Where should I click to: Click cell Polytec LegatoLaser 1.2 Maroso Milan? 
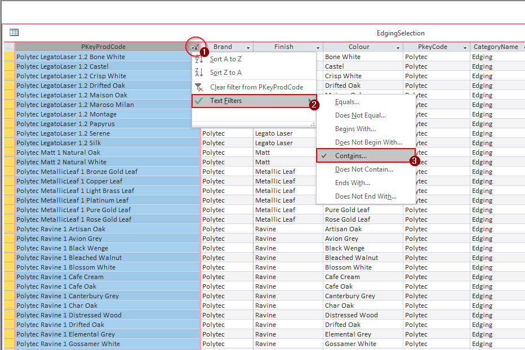(x=108, y=105)
